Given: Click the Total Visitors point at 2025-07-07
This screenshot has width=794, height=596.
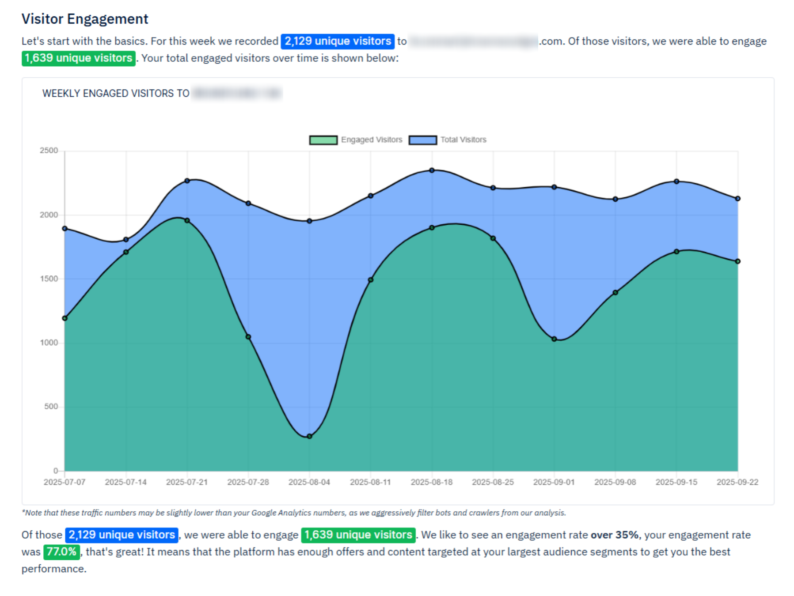Looking at the screenshot, I should pyautogui.click(x=65, y=229).
